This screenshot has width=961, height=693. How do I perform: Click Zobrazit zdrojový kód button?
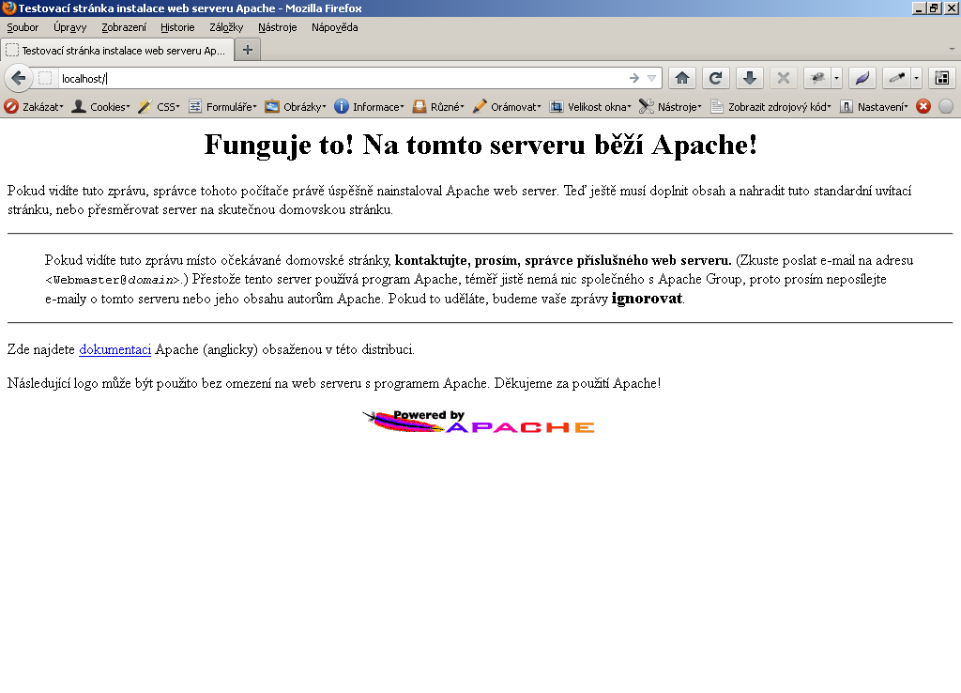[x=771, y=107]
